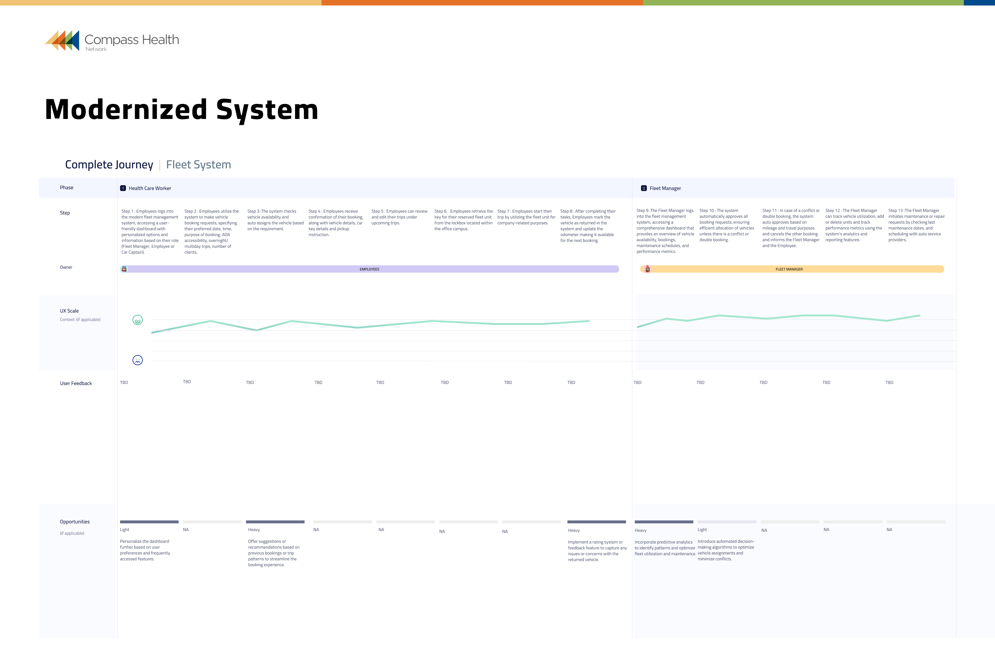Click the NA label under Step 2
995x665 pixels.
pyautogui.click(x=186, y=529)
